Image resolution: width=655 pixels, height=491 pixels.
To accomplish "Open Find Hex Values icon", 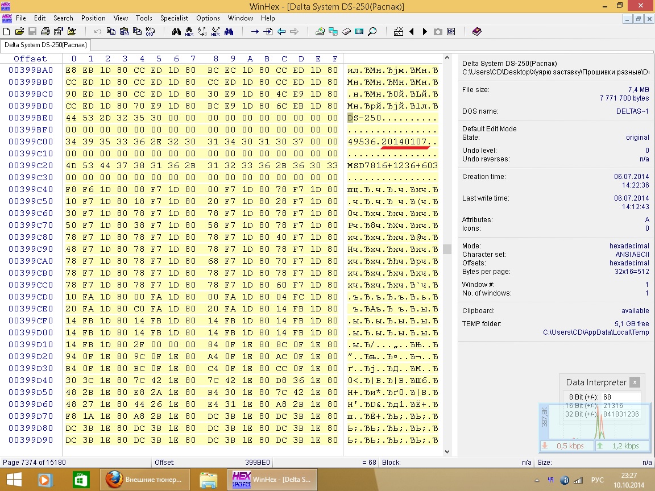I will coord(189,32).
